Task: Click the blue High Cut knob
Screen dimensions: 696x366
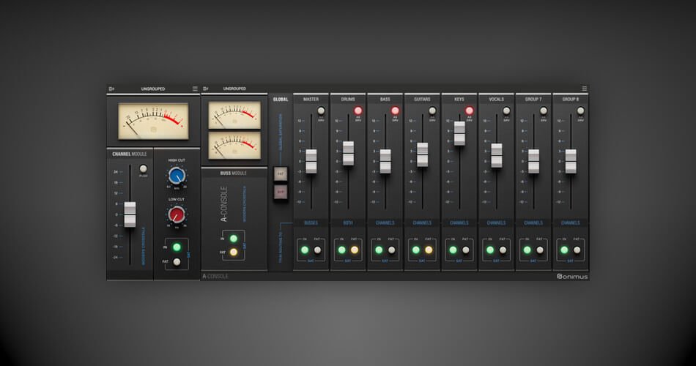Action: pyautogui.click(x=177, y=176)
